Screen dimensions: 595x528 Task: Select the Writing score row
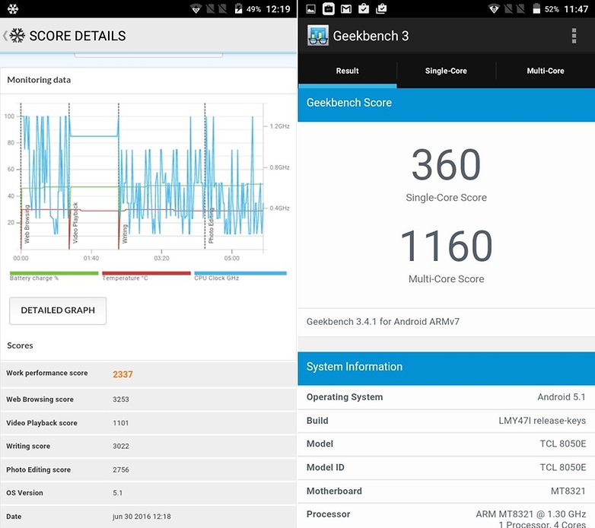pyautogui.click(x=148, y=446)
